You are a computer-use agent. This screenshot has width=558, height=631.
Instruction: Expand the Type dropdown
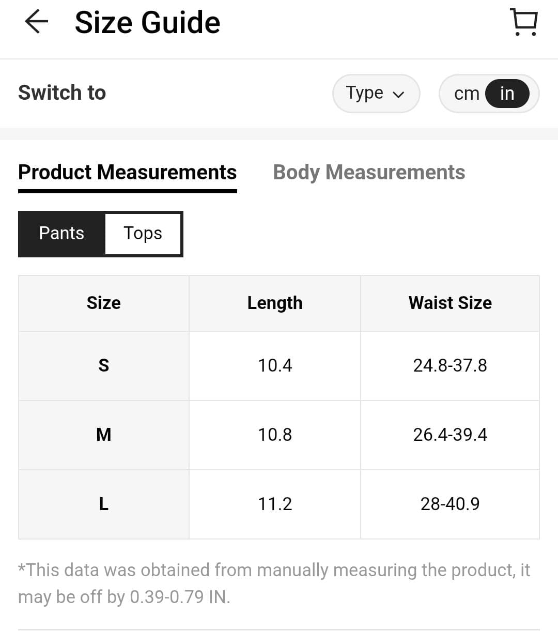coord(376,94)
